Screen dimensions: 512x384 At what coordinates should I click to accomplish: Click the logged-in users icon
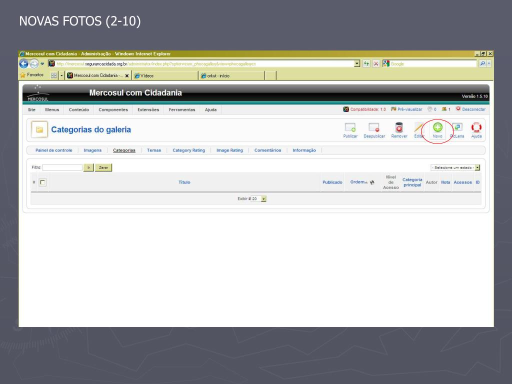444,109
